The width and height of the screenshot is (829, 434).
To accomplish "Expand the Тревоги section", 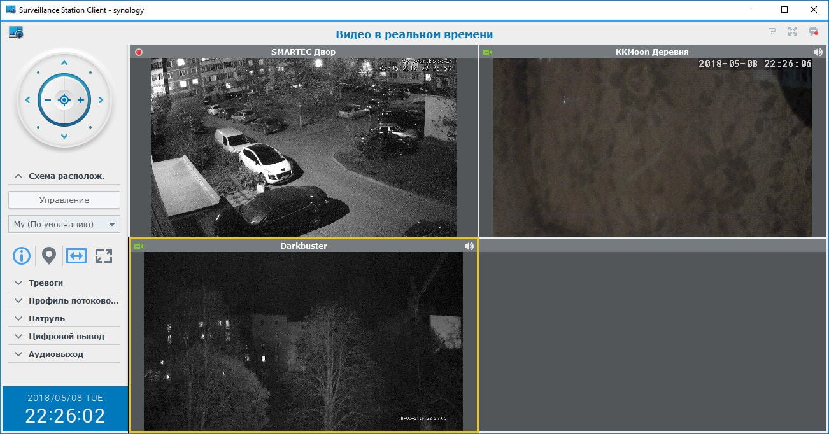I will tap(64, 283).
